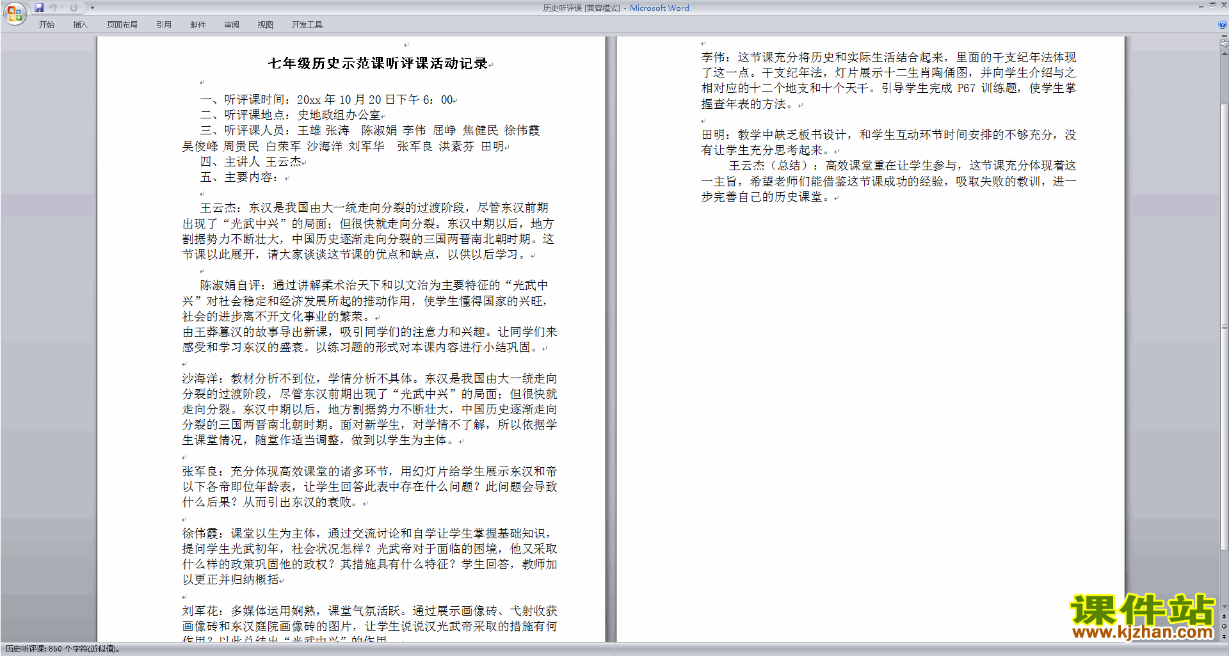Select the 开发工具 ribbon tab
The image size is (1229, 656).
point(307,25)
